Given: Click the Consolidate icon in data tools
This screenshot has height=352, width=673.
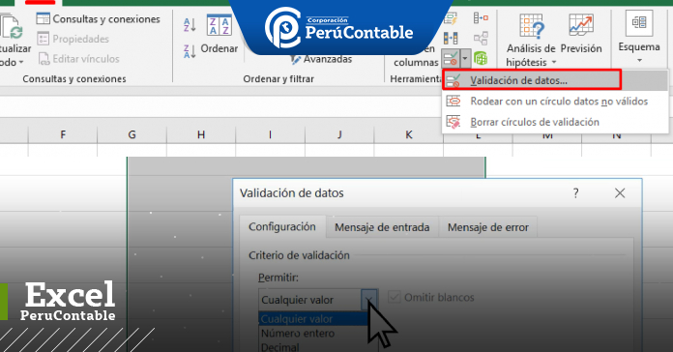Looking at the screenshot, I should click(x=481, y=17).
